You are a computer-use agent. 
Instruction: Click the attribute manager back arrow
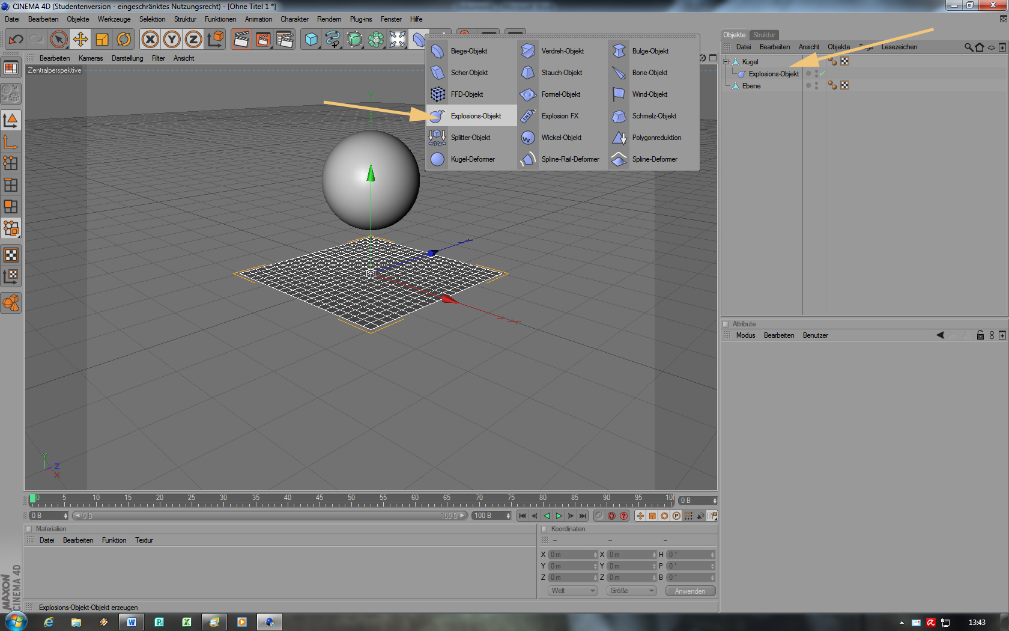(x=940, y=335)
